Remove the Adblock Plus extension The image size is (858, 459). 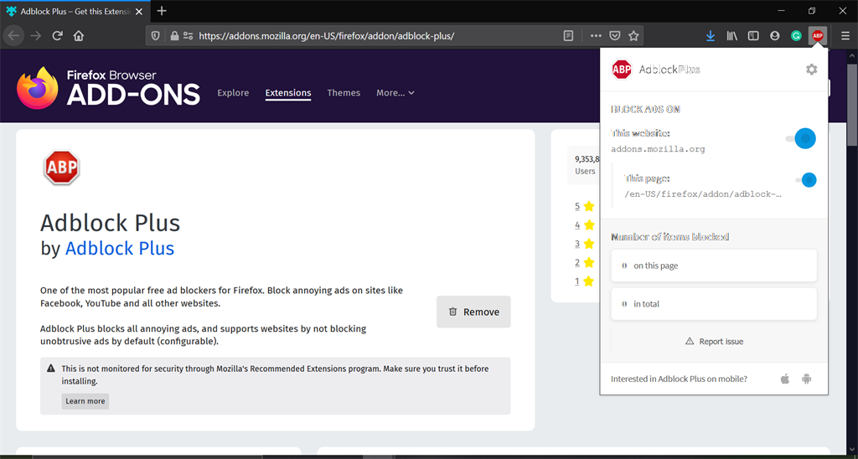[x=473, y=312]
